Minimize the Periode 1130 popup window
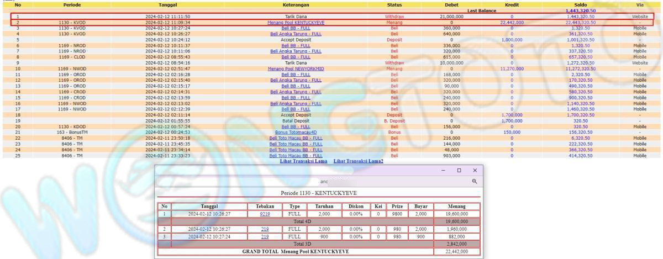663x259 pixels. tap(443, 171)
